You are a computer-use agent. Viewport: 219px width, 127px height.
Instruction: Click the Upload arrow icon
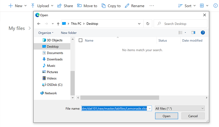[x=33, y=6]
